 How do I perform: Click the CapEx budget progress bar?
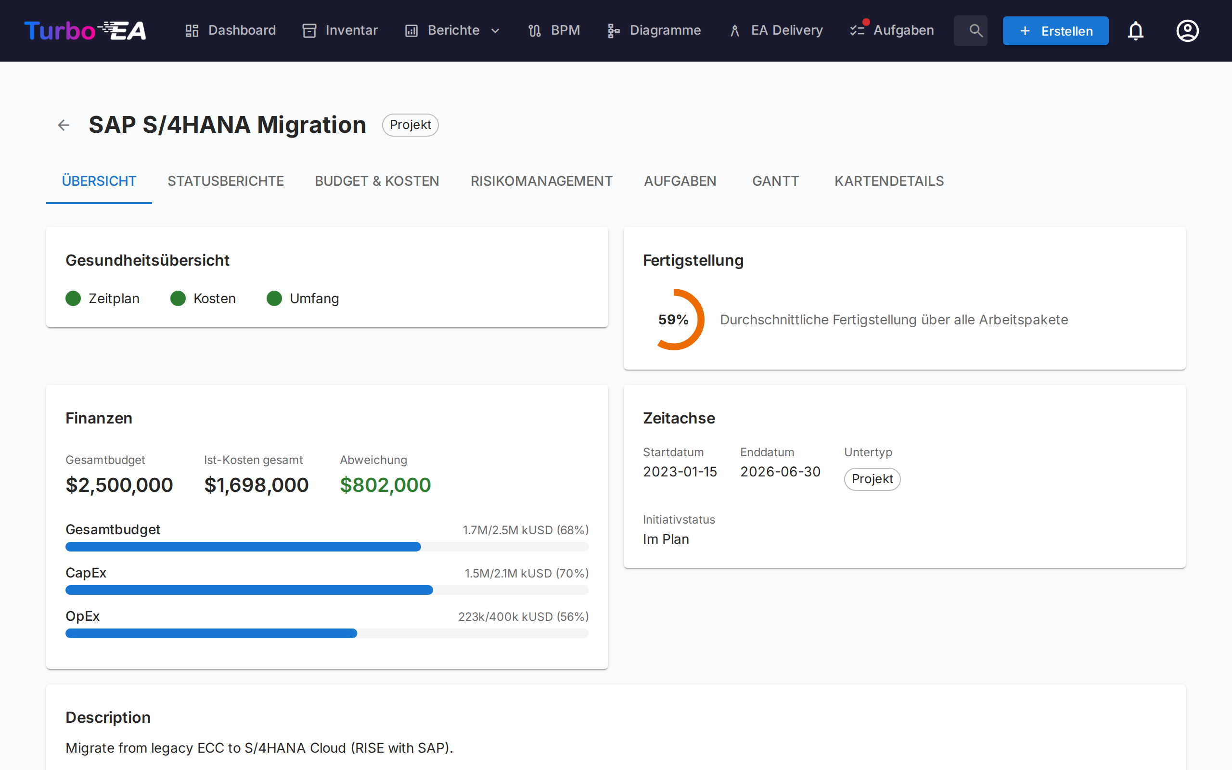(x=327, y=590)
